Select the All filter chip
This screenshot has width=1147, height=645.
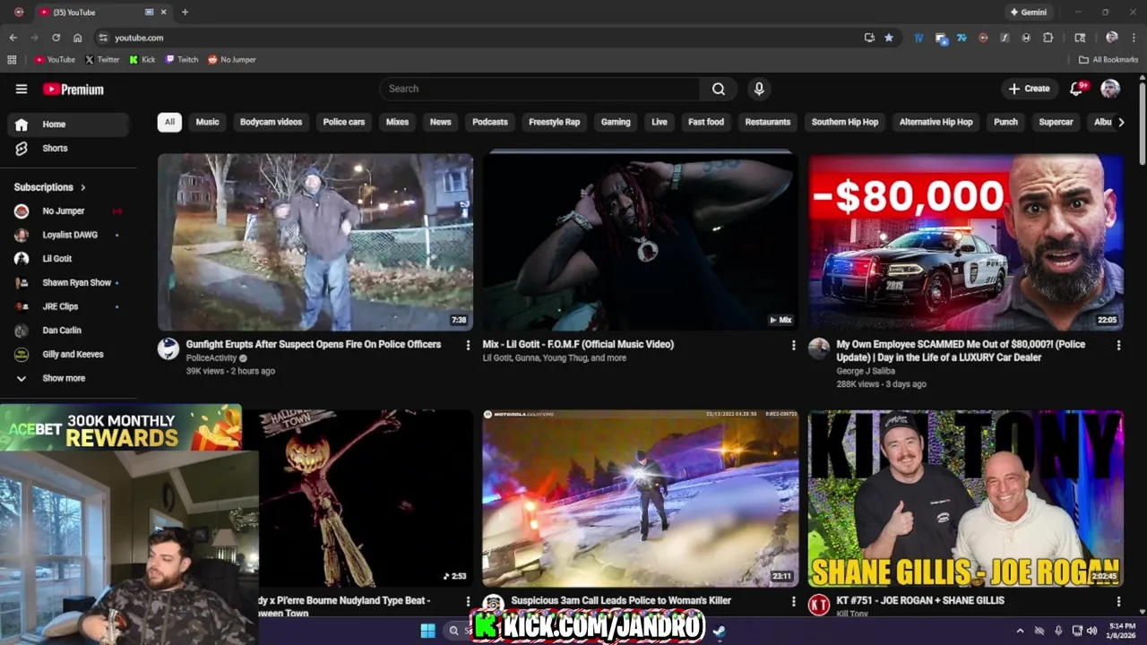pyautogui.click(x=169, y=122)
